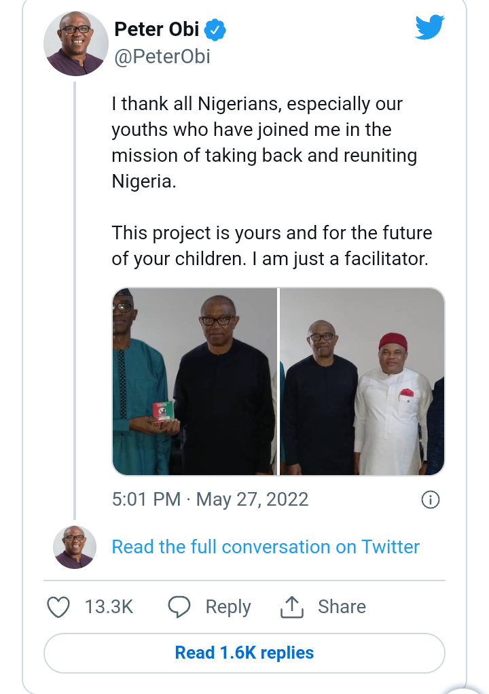Screen dimensions: 489x694
Task: Click the @PeterObi handle
Action: click(x=162, y=57)
